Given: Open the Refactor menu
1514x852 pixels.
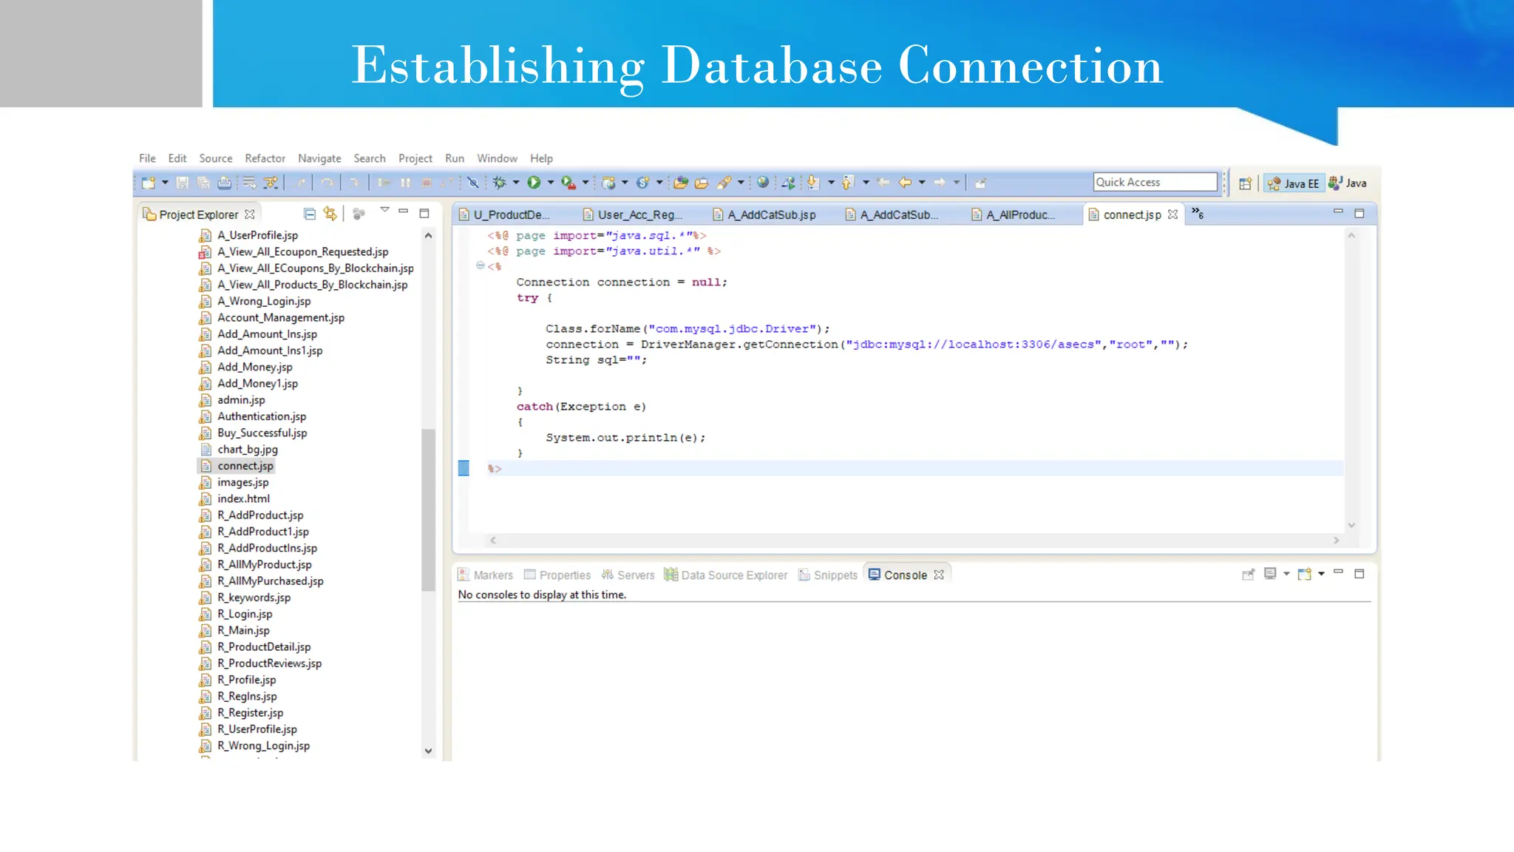Looking at the screenshot, I should tap(265, 158).
